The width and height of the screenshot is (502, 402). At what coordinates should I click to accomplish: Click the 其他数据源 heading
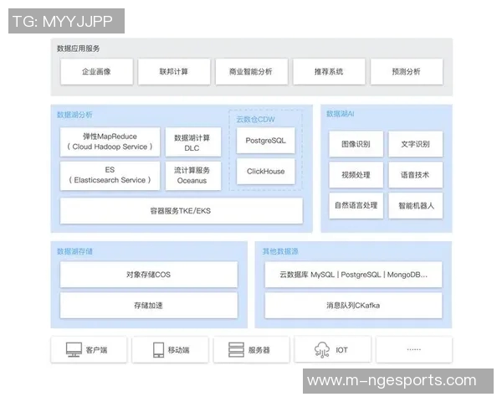[x=280, y=251]
